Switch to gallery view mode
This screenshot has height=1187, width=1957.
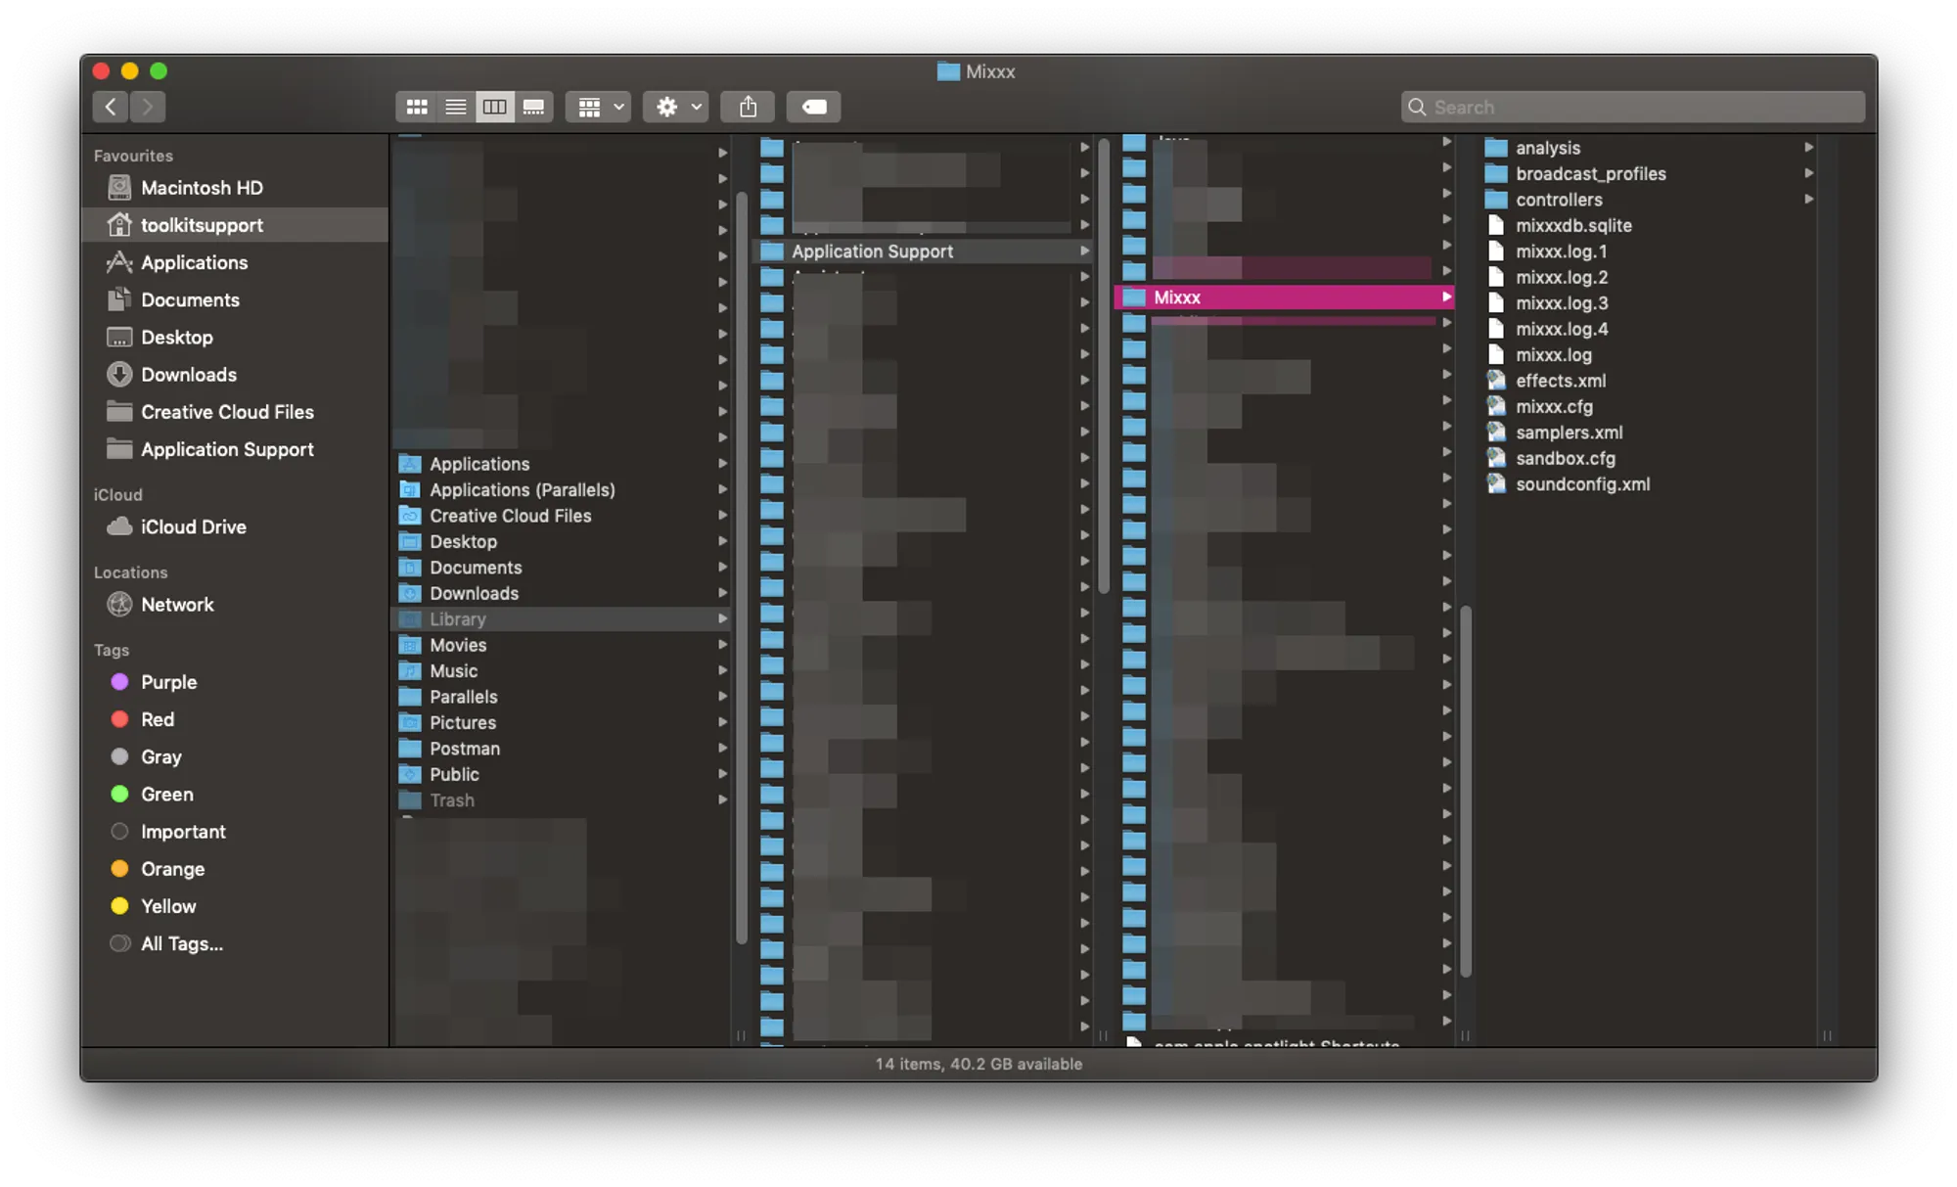pyautogui.click(x=533, y=107)
